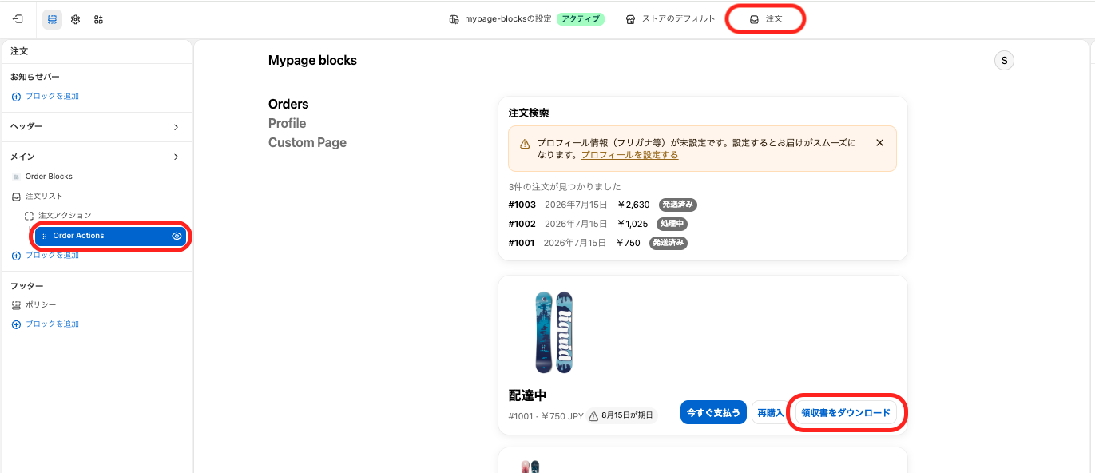Click the 注文リスト inbox icon
Image resolution: width=1095 pixels, height=473 pixels.
coord(16,197)
